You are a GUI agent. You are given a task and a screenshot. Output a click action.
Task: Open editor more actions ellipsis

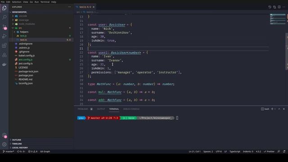(284, 7)
